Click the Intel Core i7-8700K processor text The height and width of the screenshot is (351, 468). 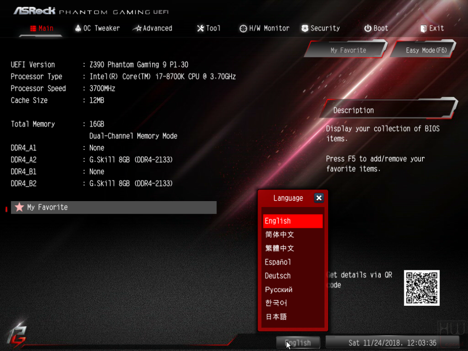pyautogui.click(x=162, y=77)
